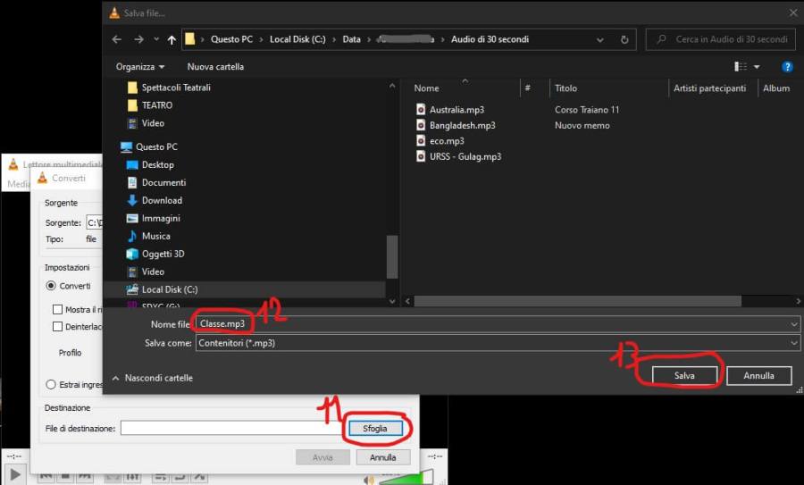Screen dimensions: 804x485
Task: Click the Download folder icon in sidebar
Action: coord(132,200)
